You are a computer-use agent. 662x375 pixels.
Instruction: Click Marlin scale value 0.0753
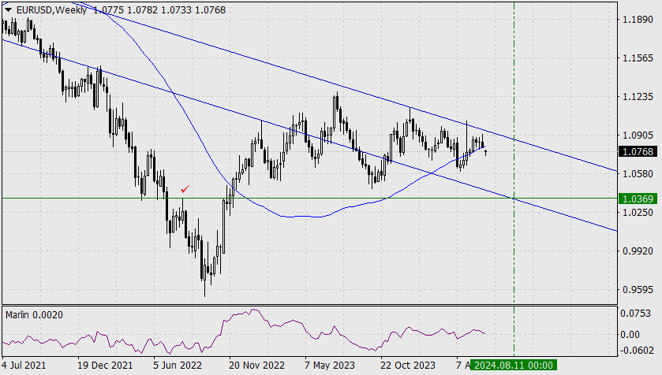(636, 313)
